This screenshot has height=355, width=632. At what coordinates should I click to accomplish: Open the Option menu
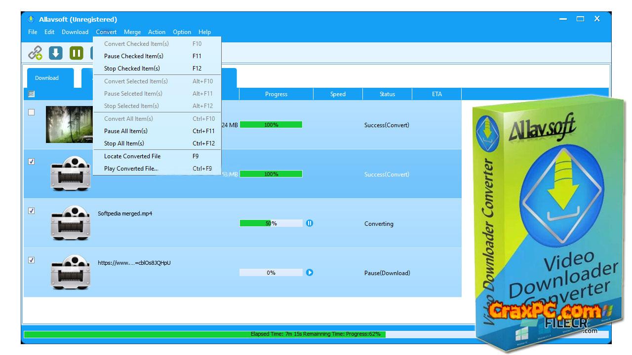182,32
